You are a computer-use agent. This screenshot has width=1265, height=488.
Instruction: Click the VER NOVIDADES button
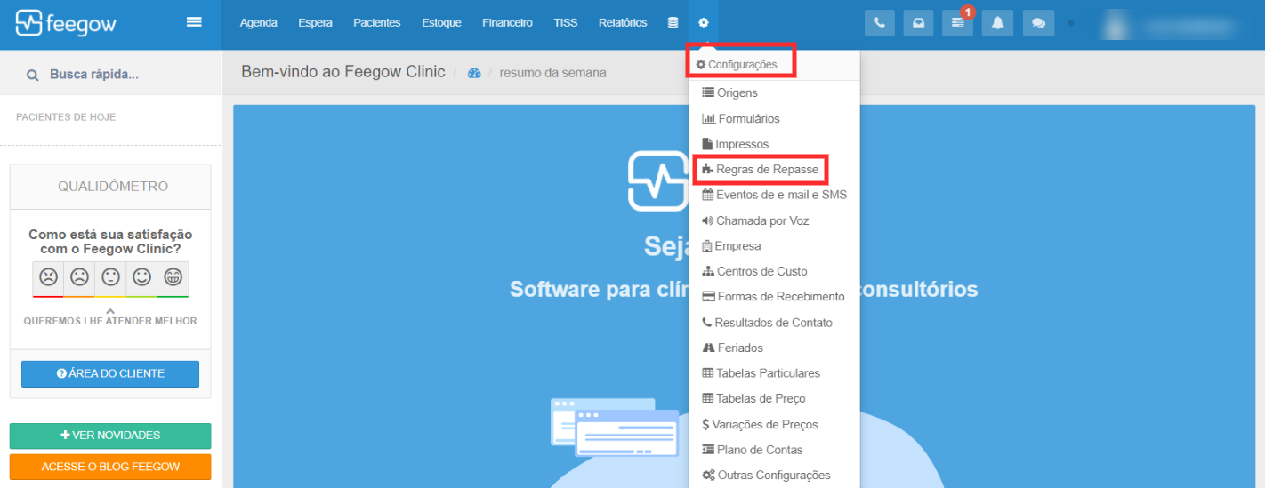(110, 436)
